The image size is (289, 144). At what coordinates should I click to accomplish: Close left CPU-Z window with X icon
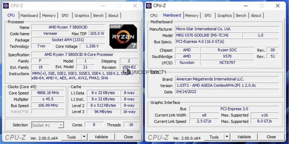coord(135,6)
